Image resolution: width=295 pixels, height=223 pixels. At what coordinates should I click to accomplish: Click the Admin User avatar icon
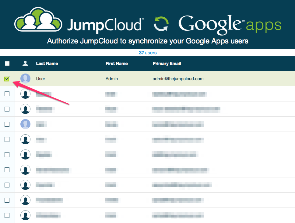tap(26, 79)
